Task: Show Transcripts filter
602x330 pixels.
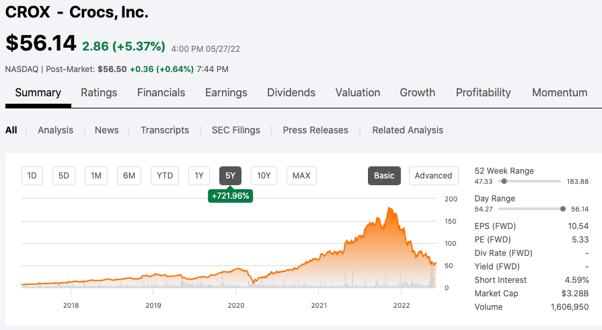Action: 165,130
